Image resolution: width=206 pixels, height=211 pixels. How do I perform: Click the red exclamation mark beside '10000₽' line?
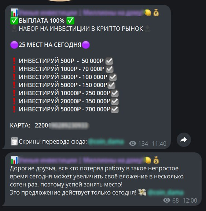pos(14,93)
